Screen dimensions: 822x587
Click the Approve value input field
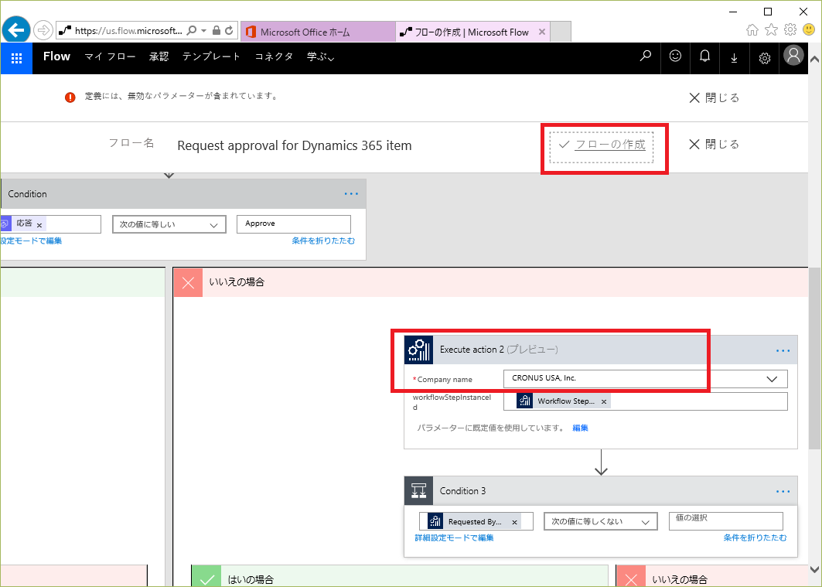[294, 224]
